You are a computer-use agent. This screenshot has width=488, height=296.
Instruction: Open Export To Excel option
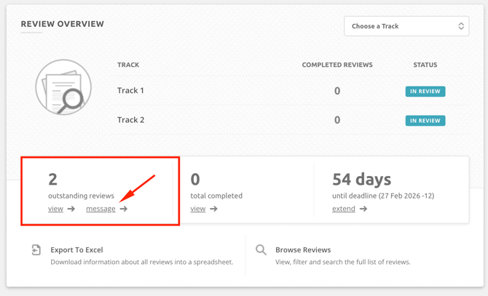76,249
